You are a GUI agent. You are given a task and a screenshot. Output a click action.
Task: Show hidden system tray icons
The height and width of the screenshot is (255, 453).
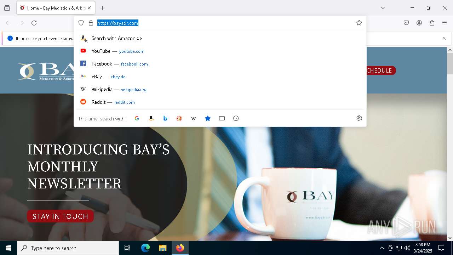pyautogui.click(x=382, y=248)
